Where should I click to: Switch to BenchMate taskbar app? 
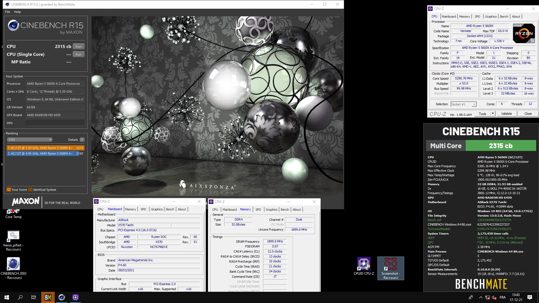pyautogui.click(x=48, y=297)
